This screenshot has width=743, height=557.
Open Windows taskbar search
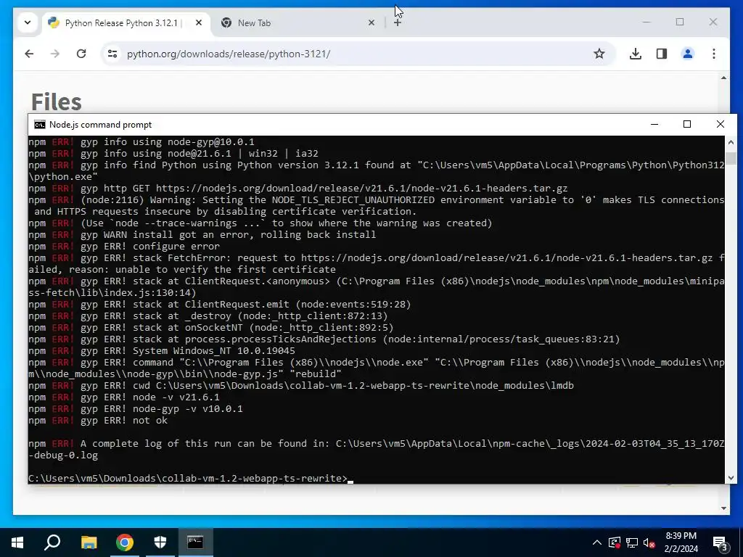click(52, 542)
